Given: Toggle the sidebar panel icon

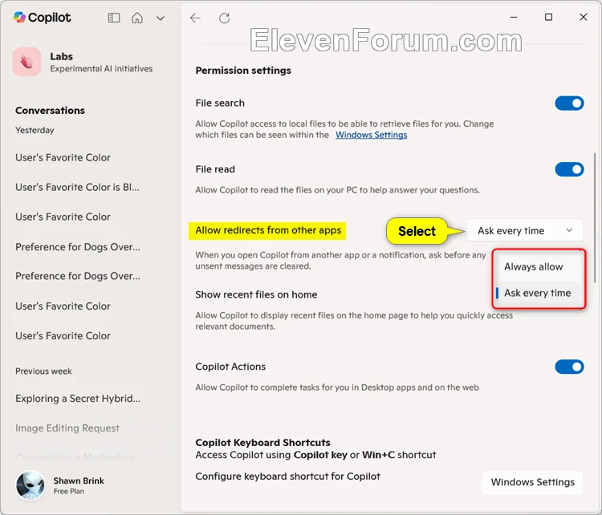Looking at the screenshot, I should pos(114,18).
